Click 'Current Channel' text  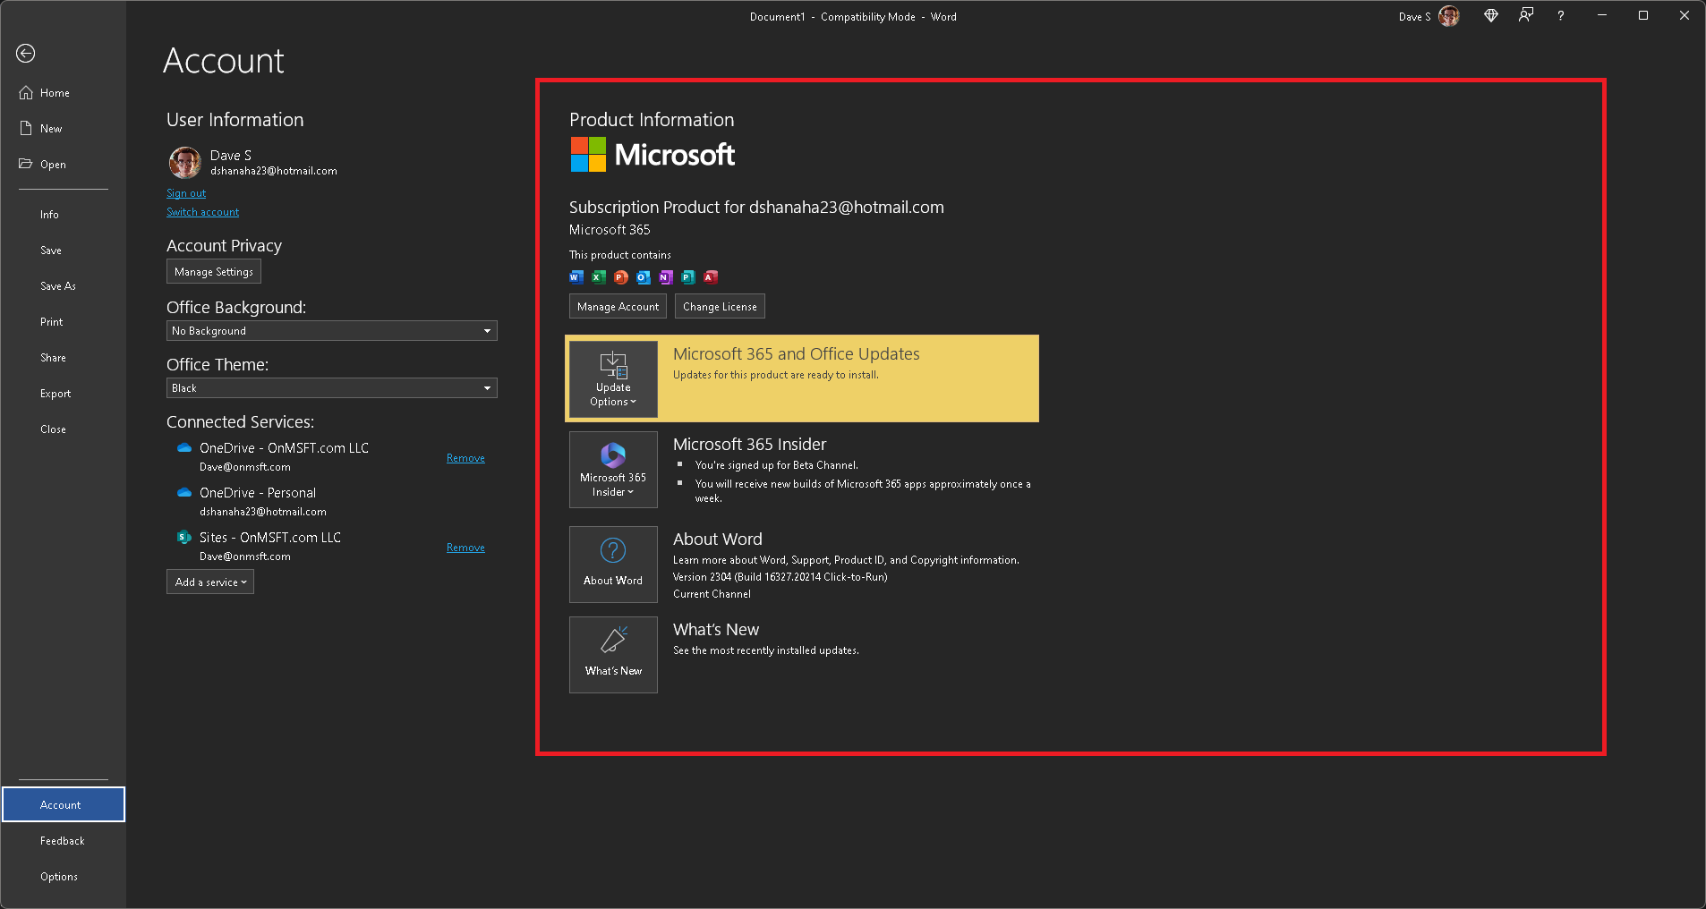[x=712, y=594]
